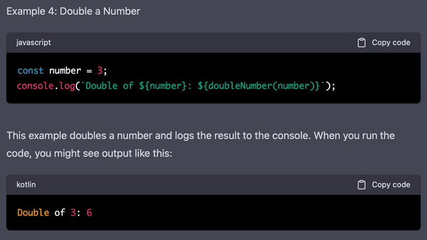Click clipboard icon in kotlin code block
Viewport: 427px width, 240px height.
(x=362, y=185)
